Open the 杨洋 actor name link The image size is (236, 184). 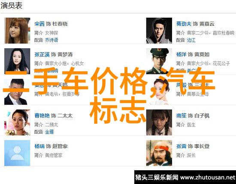pyautogui.click(x=182, y=55)
